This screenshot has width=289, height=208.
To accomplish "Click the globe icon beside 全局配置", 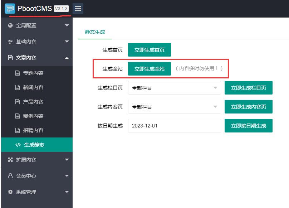I will (10, 25).
